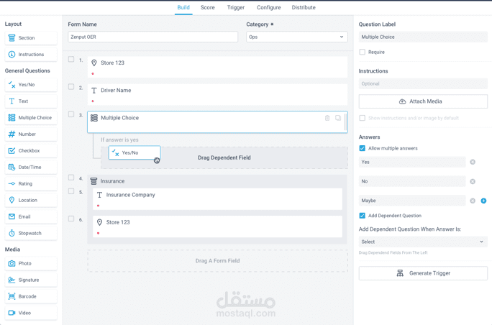Delete the Multiple Choice question via trash icon
This screenshot has width=492, height=325.
327,118
